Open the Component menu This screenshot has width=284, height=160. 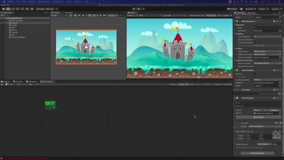click(x=58, y=2)
